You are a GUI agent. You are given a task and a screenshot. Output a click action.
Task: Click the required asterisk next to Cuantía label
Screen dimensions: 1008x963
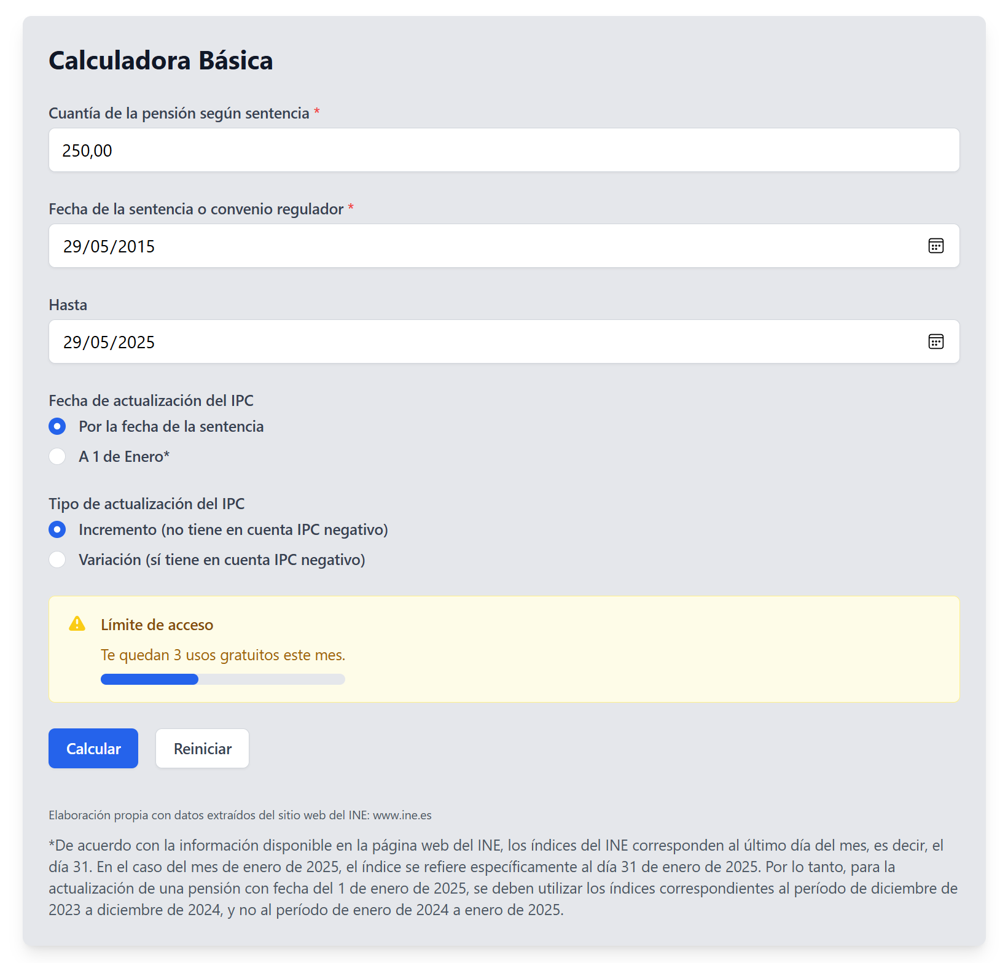317,112
